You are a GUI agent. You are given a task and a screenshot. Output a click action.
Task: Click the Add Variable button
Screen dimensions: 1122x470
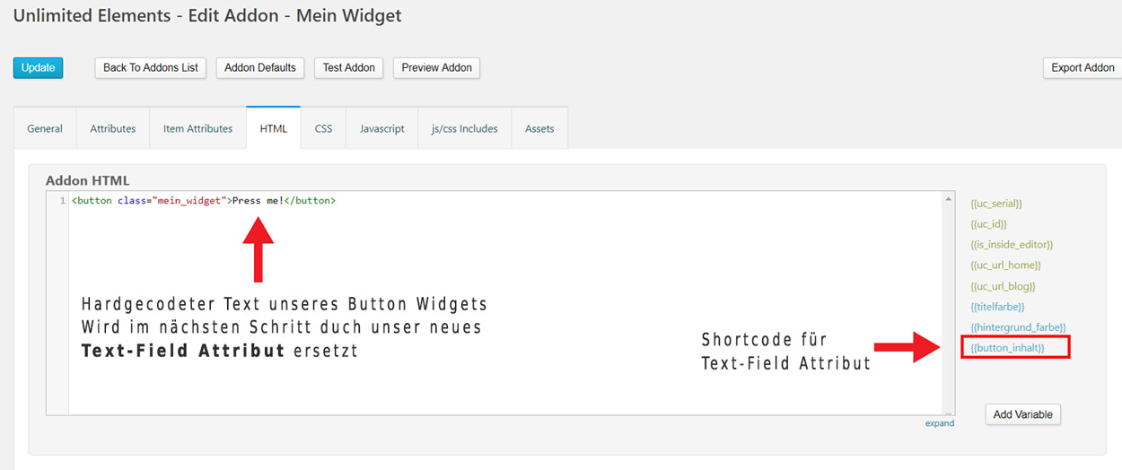pos(1023,414)
